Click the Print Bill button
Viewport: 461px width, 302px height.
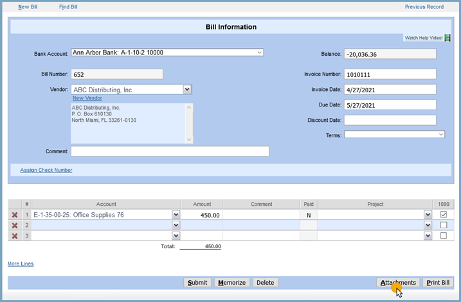pyautogui.click(x=438, y=283)
